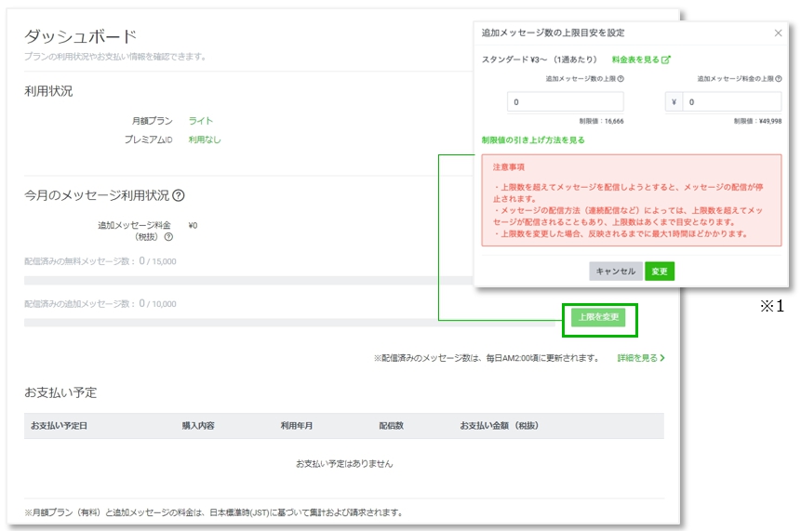Click the 利用なし Premium ID link
Image resolution: width=801 pixels, height=531 pixels.
coord(205,140)
